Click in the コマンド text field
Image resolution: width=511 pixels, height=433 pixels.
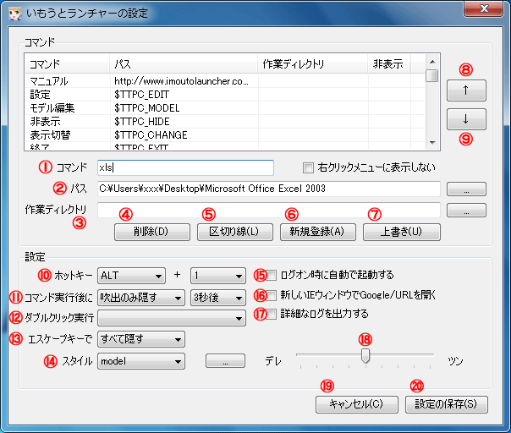185,167
